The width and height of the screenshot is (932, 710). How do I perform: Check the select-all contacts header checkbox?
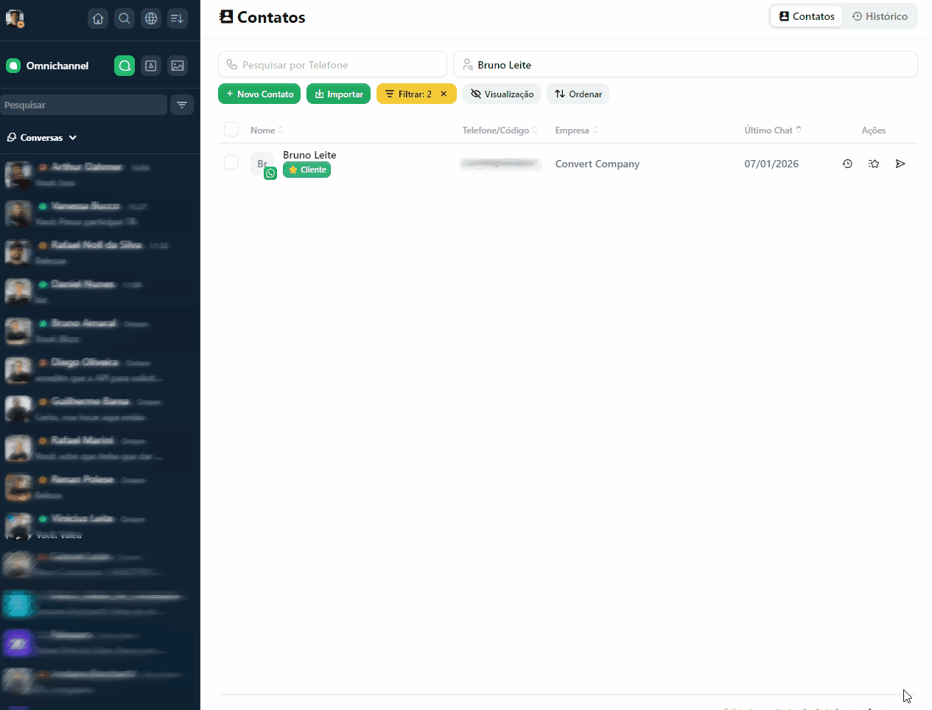coord(231,130)
